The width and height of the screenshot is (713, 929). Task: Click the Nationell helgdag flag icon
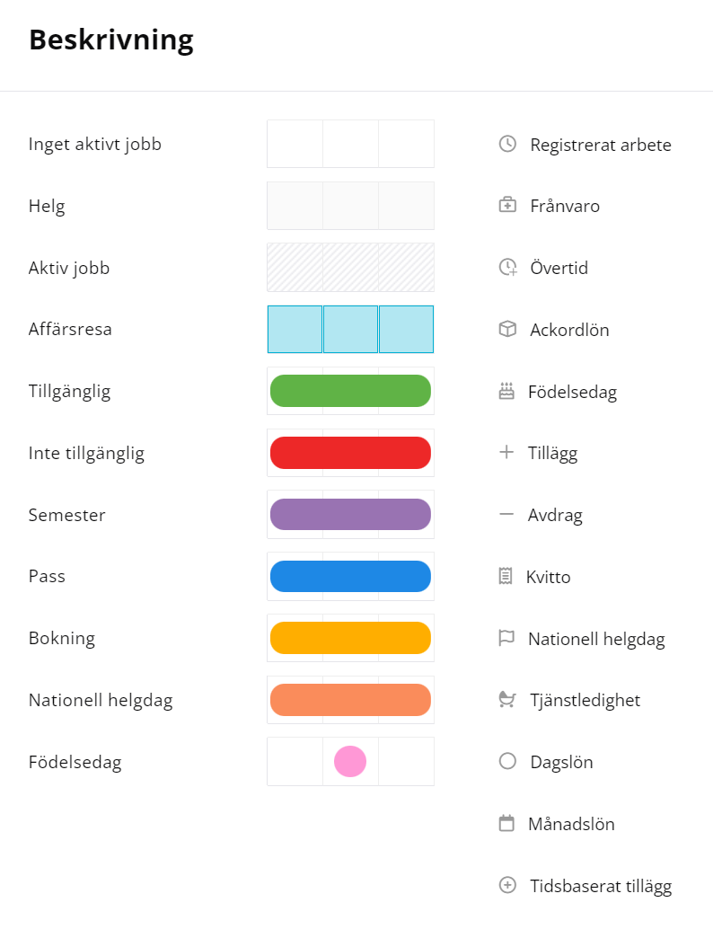click(506, 639)
